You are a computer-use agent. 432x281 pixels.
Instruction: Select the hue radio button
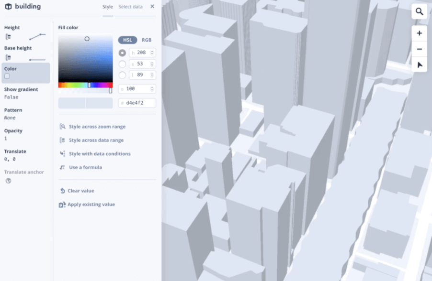point(122,53)
